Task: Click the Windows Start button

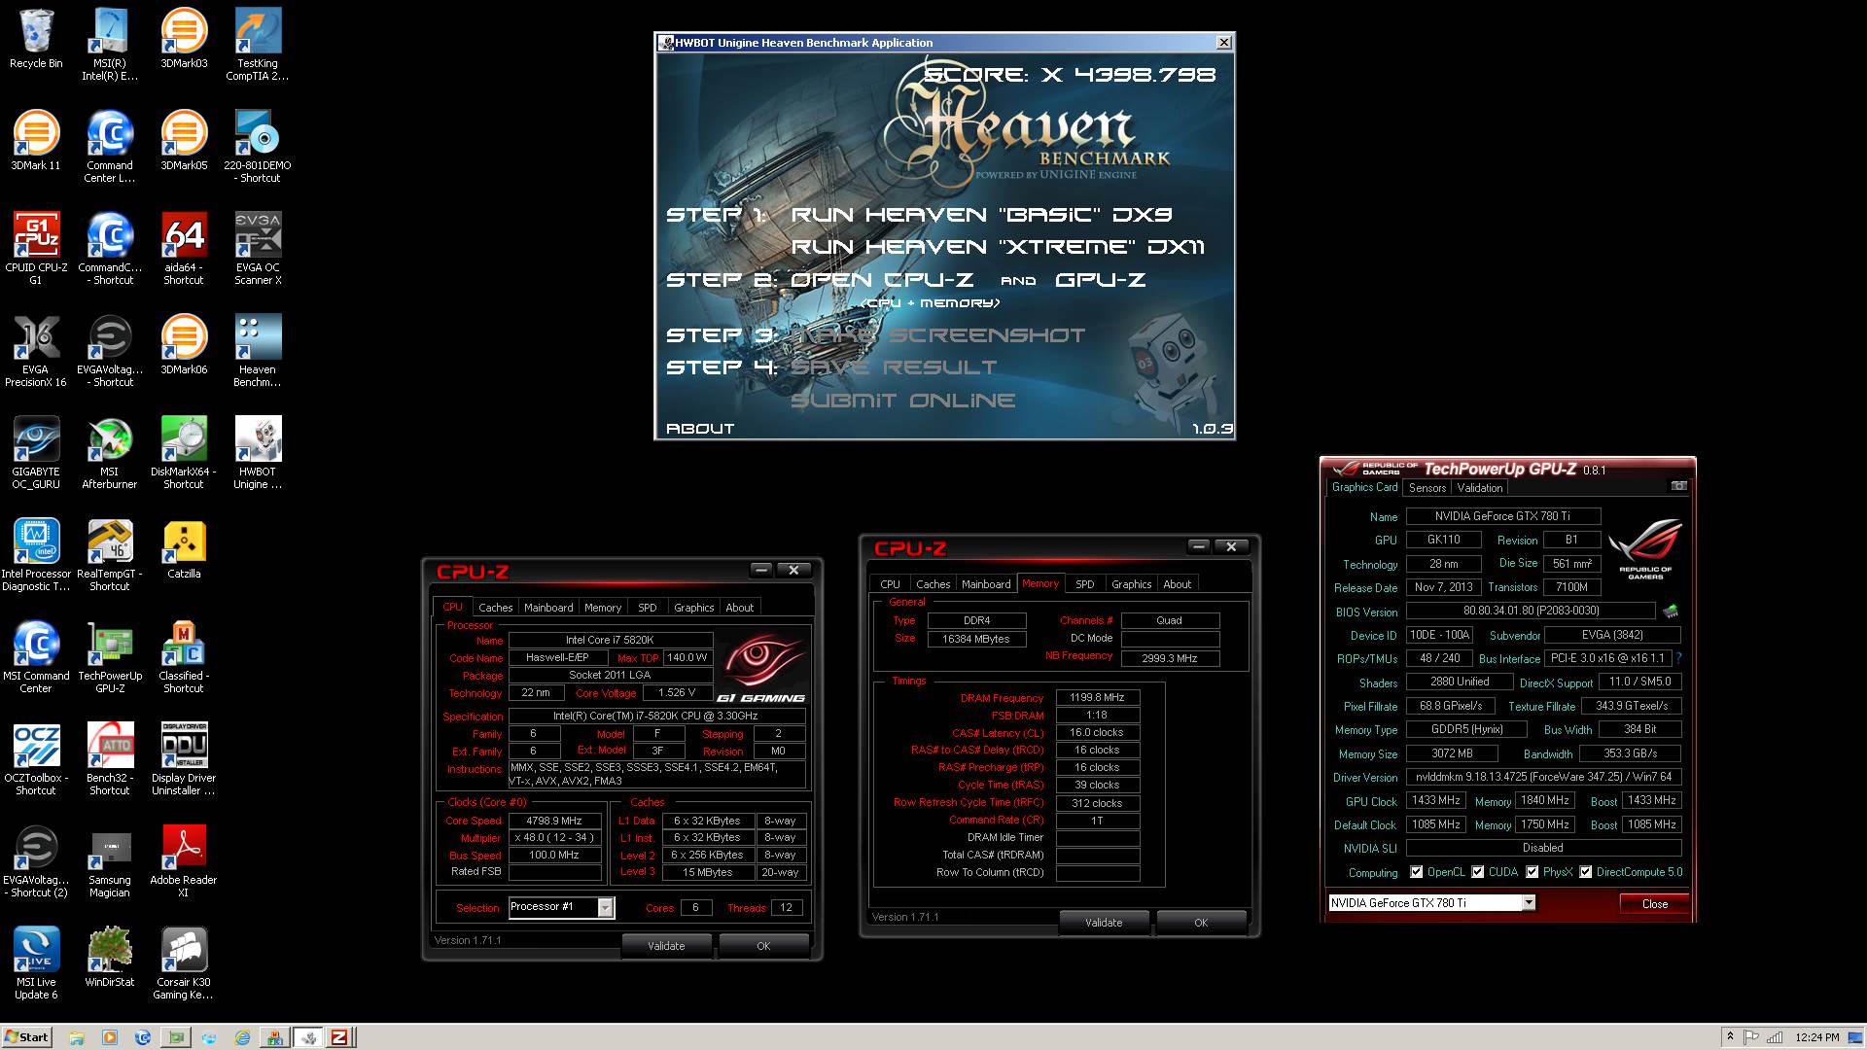Action: click(x=27, y=1036)
